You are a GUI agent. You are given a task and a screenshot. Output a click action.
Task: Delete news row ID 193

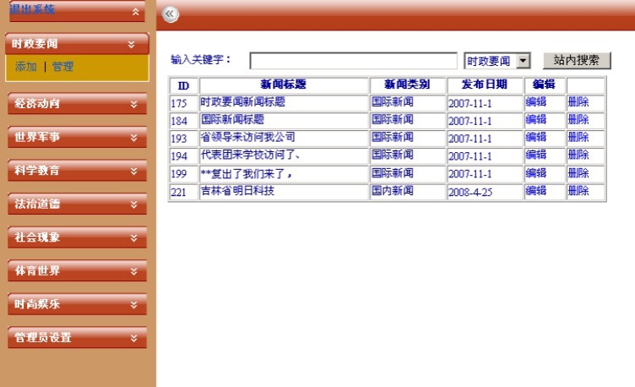point(578,137)
